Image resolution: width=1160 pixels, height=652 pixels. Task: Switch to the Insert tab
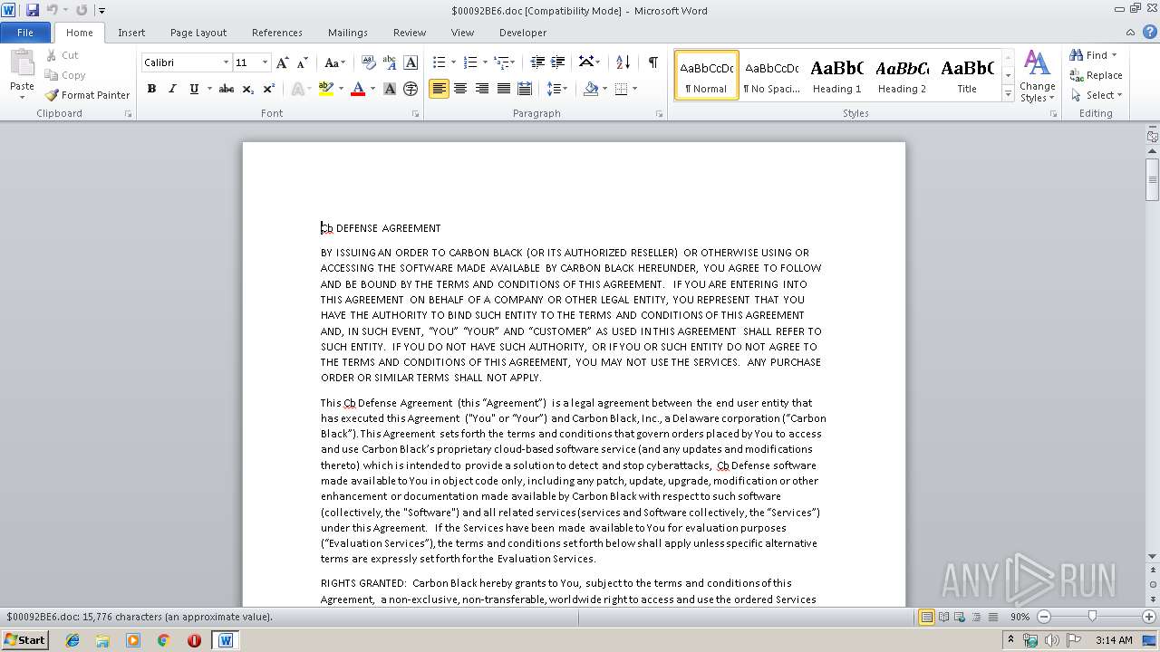coord(131,33)
